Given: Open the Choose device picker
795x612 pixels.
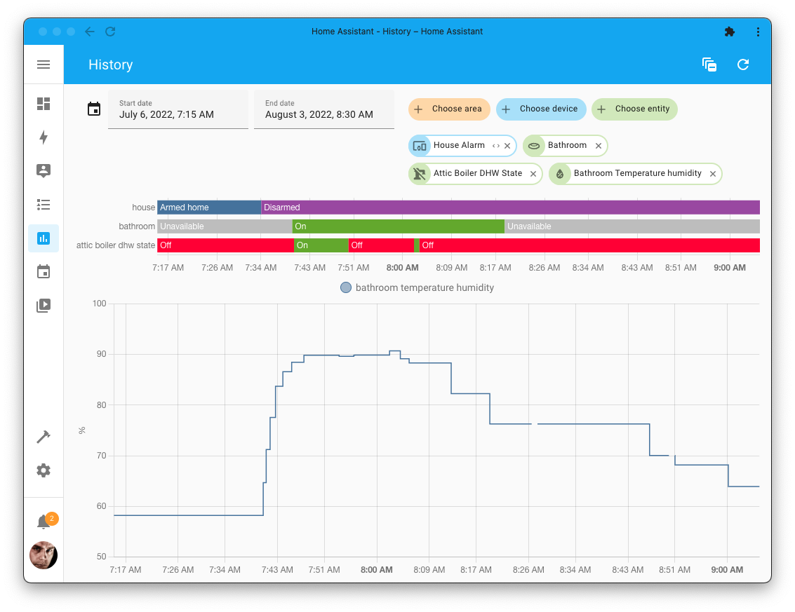Looking at the screenshot, I should (540, 109).
